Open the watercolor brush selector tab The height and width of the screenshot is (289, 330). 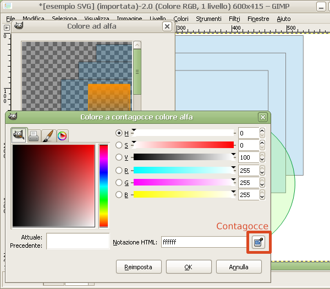(x=48, y=135)
